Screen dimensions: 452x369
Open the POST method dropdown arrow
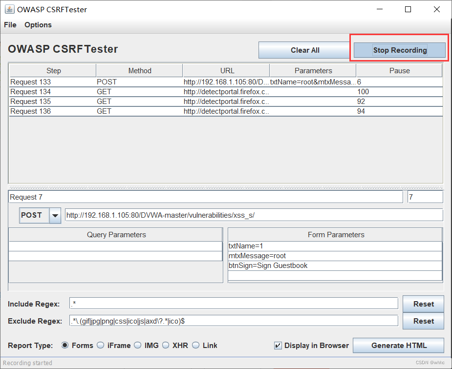(55, 215)
